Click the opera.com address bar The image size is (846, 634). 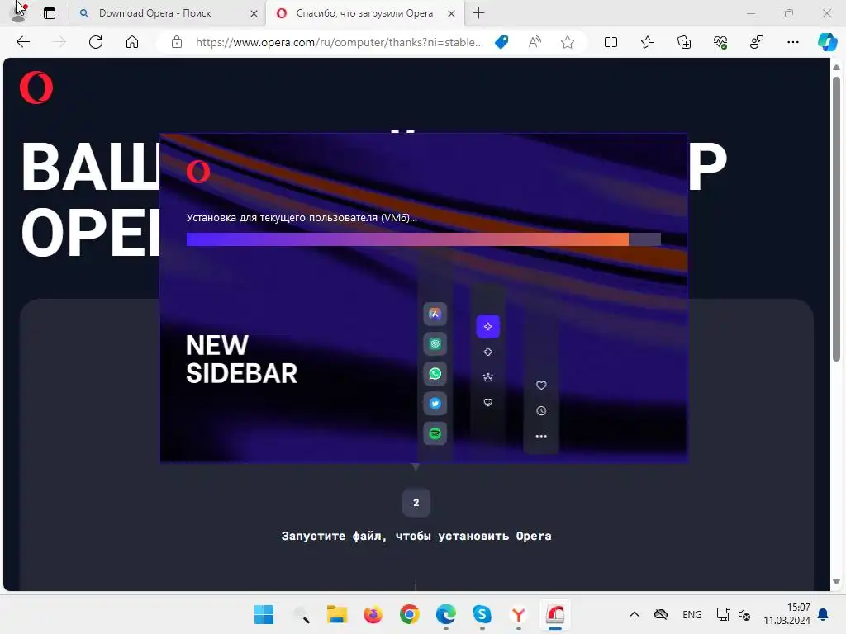[339, 42]
